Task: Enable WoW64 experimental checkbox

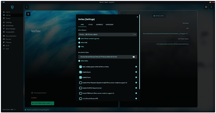Action: pyautogui.click(x=80, y=88)
